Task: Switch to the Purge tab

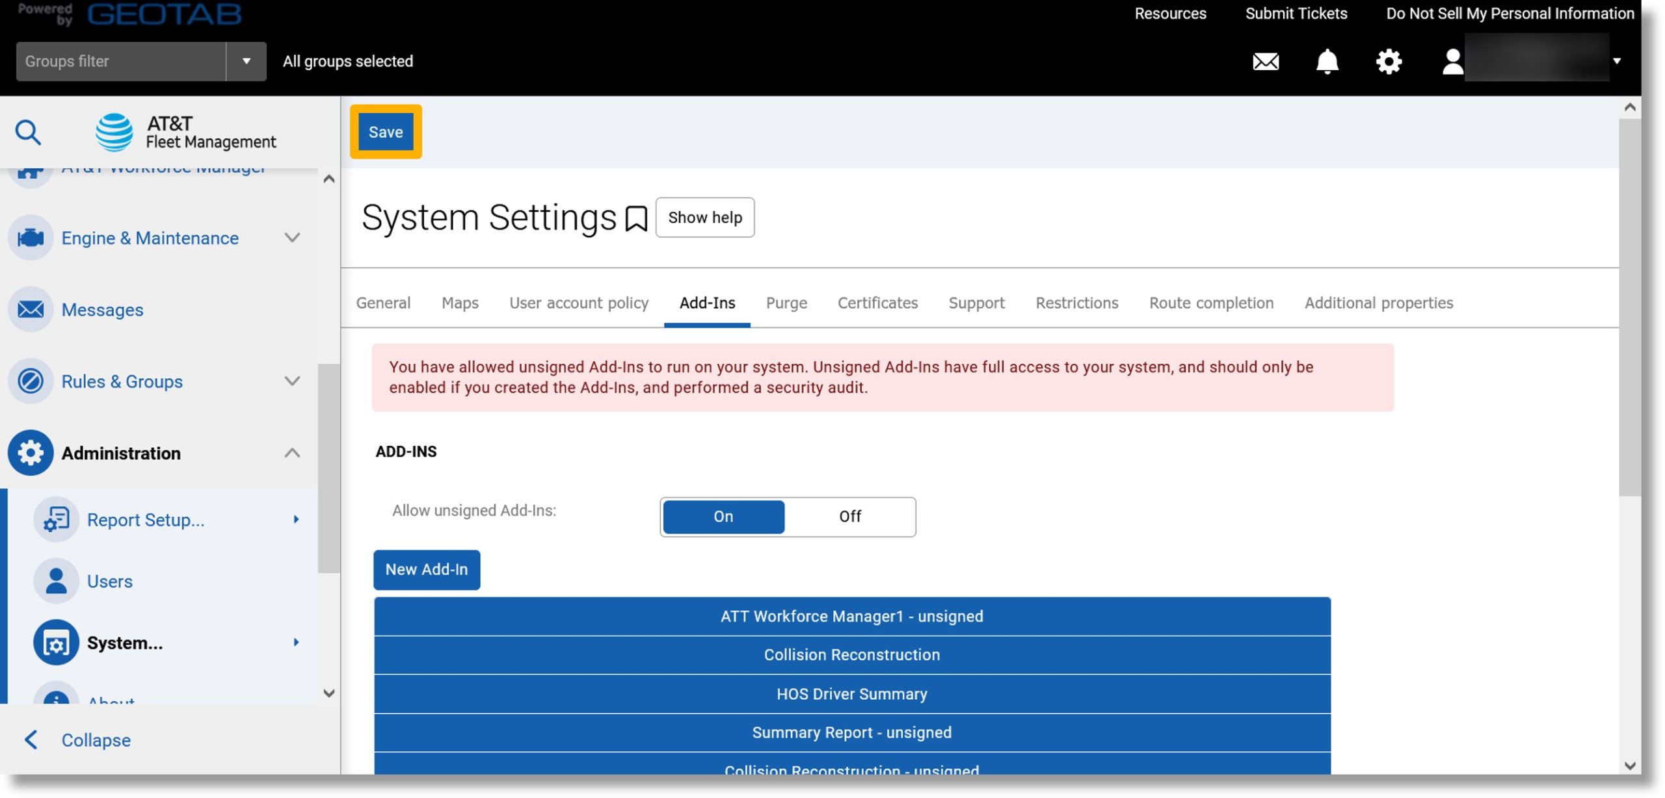Action: point(786,302)
